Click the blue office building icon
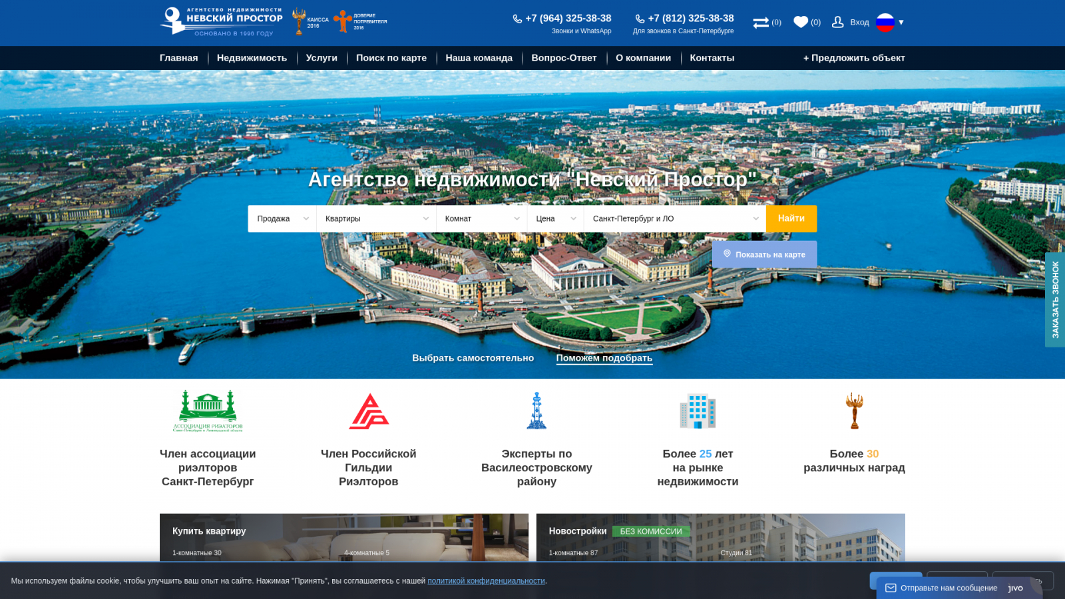The height and width of the screenshot is (599, 1065). pos(698,411)
